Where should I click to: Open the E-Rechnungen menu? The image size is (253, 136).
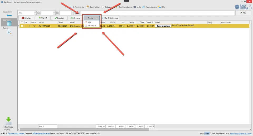[79, 7]
